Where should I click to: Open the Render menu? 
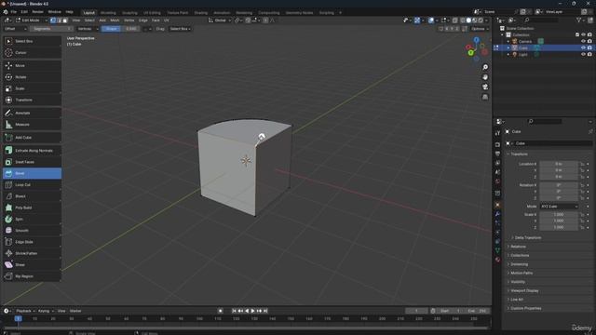(37, 12)
